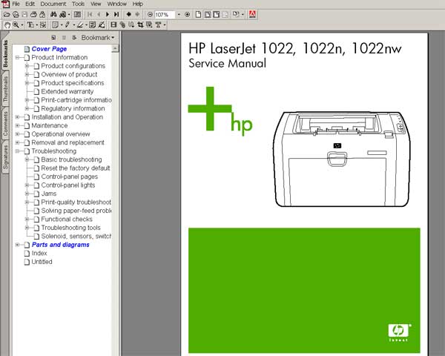Image resolution: width=445 pixels, height=356 pixels.
Task: Select the Crop tool
Action: click(140, 25)
